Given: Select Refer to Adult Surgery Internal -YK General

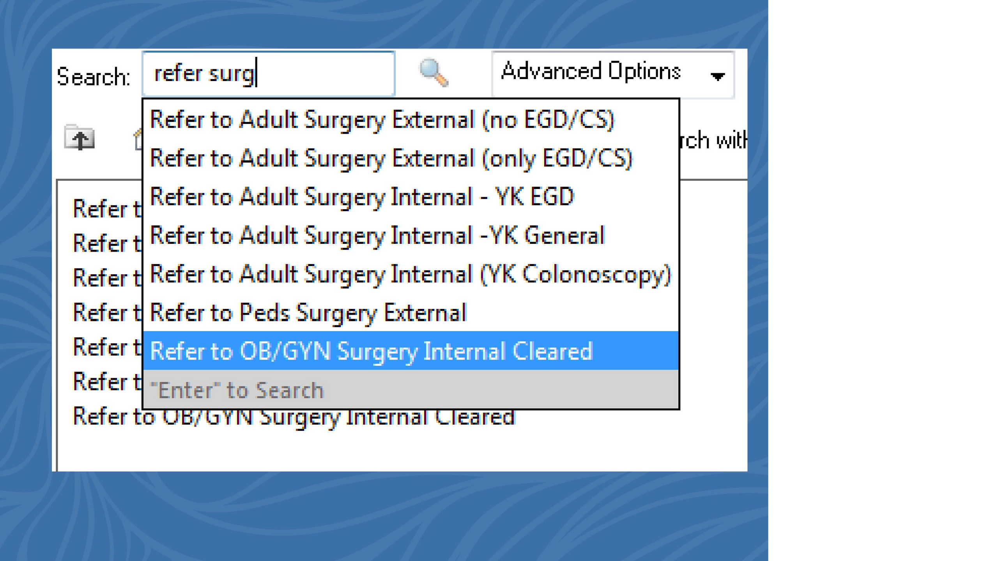Looking at the screenshot, I should point(377,235).
